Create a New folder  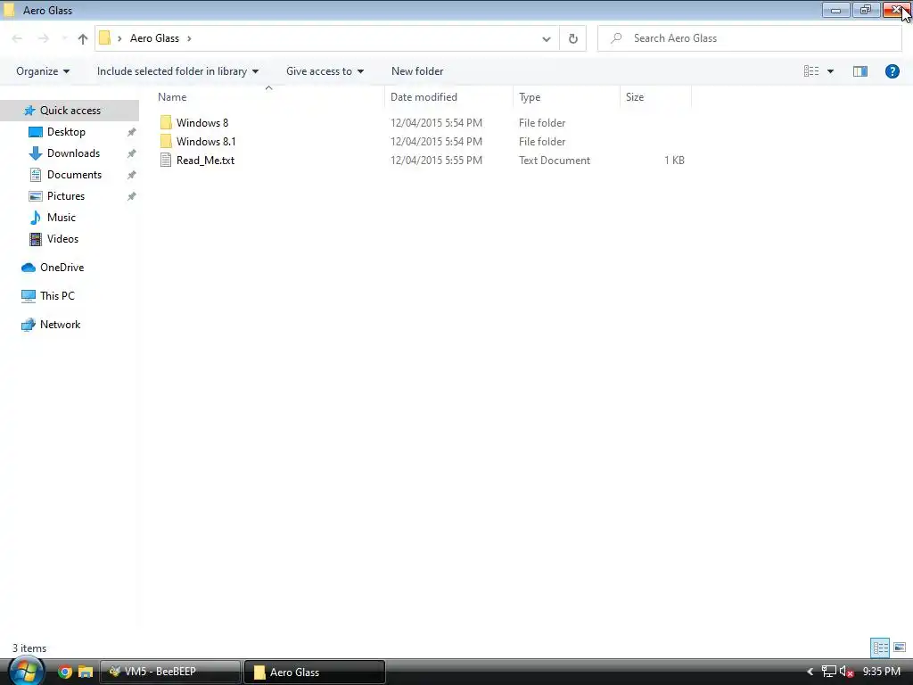[x=417, y=71]
